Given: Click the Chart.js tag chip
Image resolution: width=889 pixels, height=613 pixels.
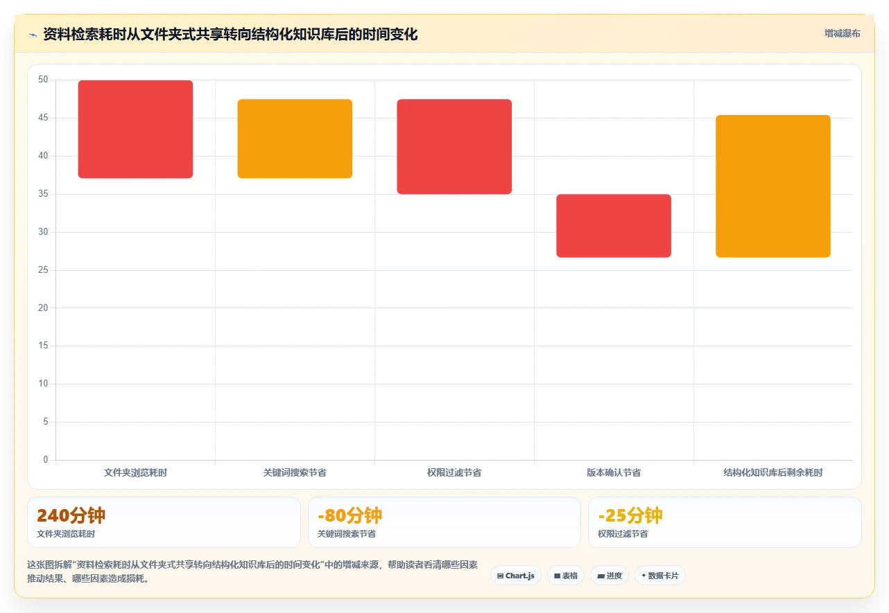Looking at the screenshot, I should (x=516, y=576).
